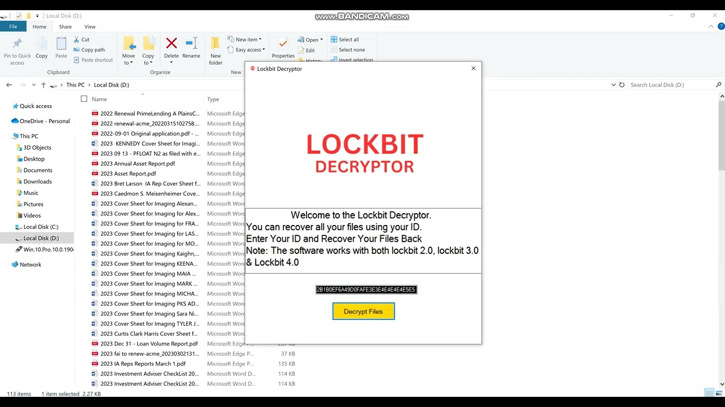Screen dimensions: 725x407
Task: Click Edit in the ribbon
Action: coord(306,50)
